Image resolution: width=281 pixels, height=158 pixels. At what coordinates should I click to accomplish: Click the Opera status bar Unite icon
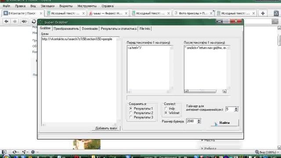pyautogui.click(x=24, y=152)
